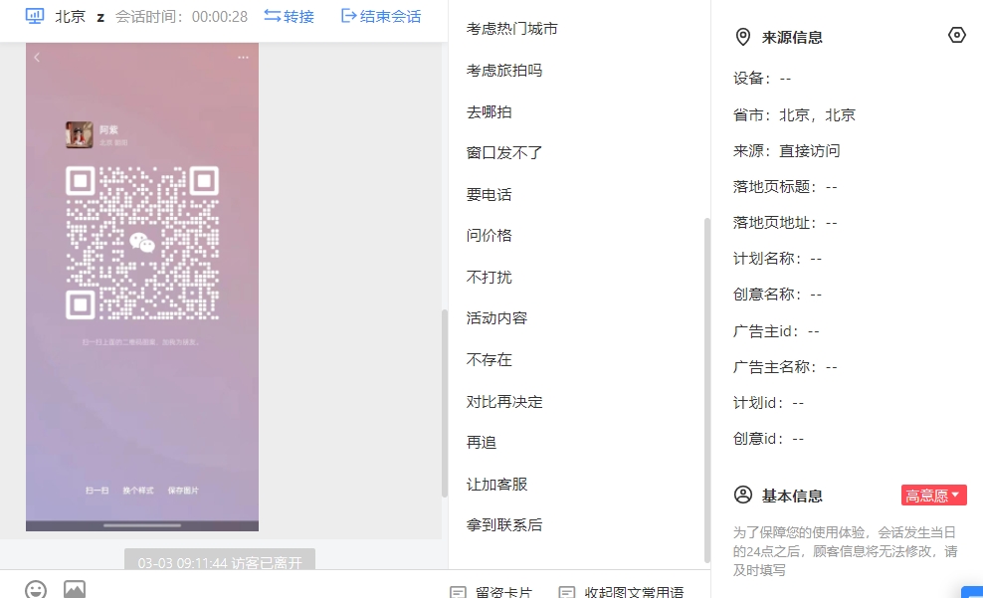Select quick phrase 考虑热门城市
Image resolution: width=983 pixels, height=598 pixels.
(x=512, y=29)
